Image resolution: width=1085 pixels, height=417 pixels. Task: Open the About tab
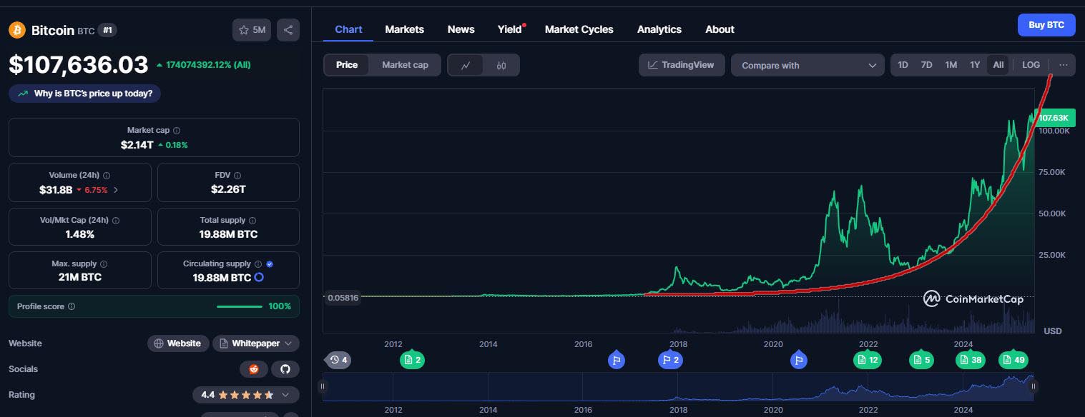pyautogui.click(x=720, y=29)
